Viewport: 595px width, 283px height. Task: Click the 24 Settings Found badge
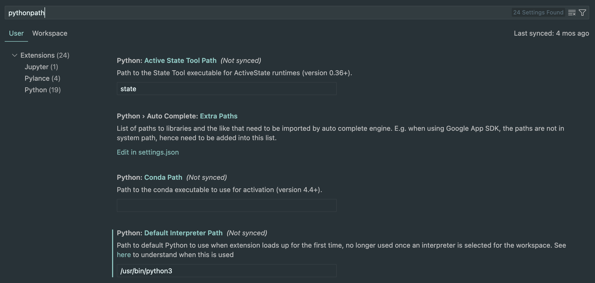tap(538, 13)
